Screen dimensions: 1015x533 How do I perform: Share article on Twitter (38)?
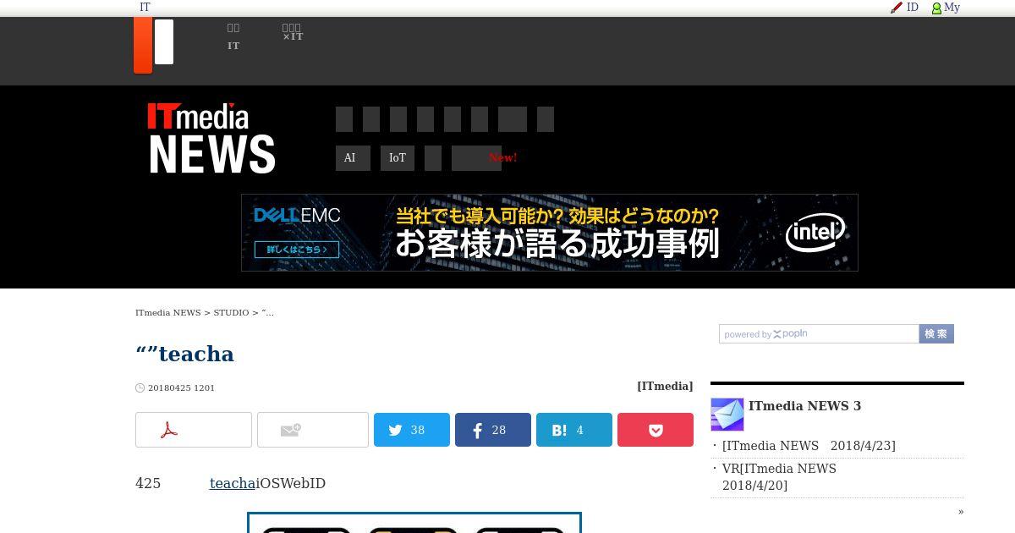coord(412,430)
